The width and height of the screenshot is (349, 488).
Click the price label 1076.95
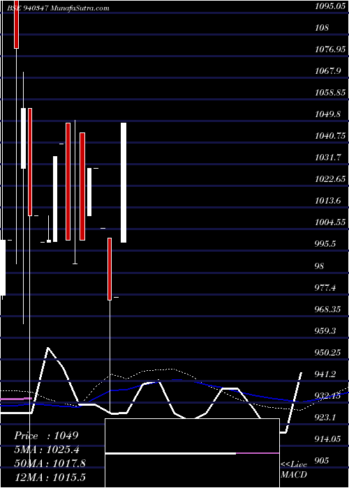(329, 49)
